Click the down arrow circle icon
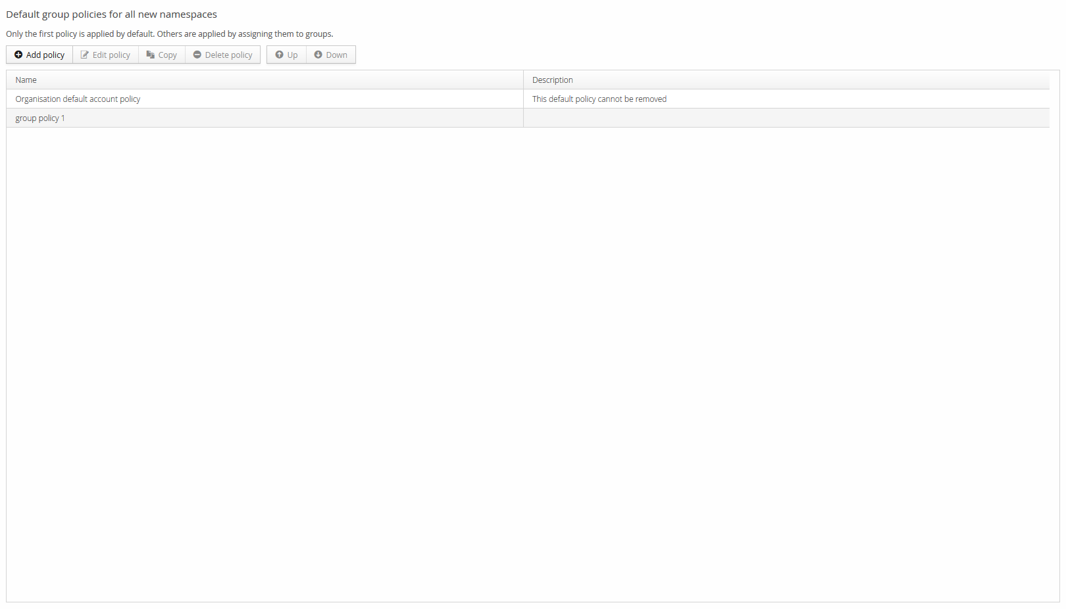 click(x=318, y=55)
